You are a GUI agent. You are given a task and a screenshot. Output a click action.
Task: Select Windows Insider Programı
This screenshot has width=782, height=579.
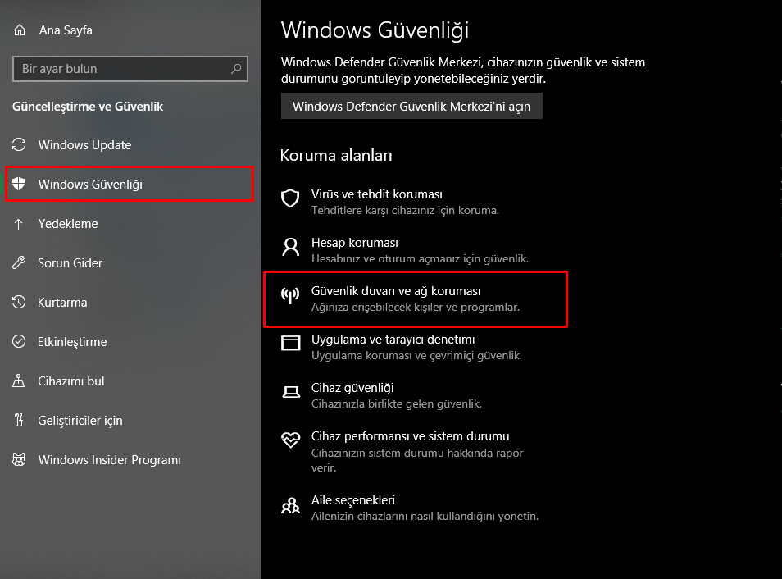[x=109, y=460]
